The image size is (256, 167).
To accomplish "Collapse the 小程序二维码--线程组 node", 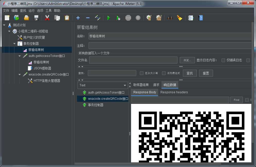I will click(x=9, y=31).
